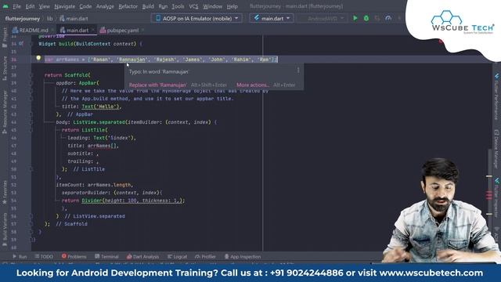This screenshot has width=501, height=282.
Task: Click 'Replace with Ramanujan' quick fix
Action: [x=158, y=85]
